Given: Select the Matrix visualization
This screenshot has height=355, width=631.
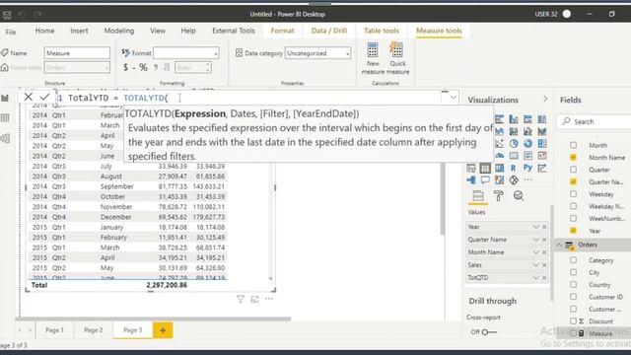Looking at the screenshot, I should tap(500, 169).
